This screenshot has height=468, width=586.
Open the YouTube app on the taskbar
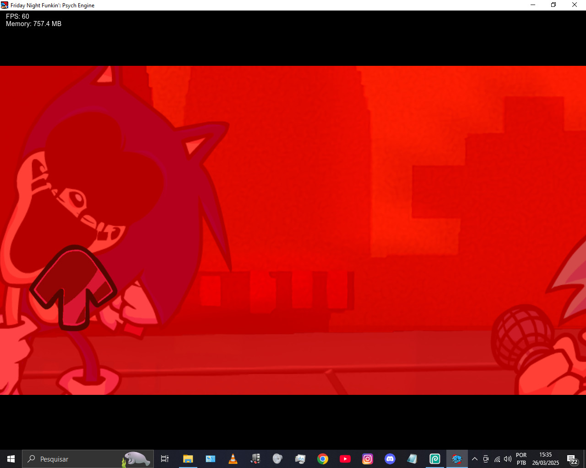click(345, 459)
